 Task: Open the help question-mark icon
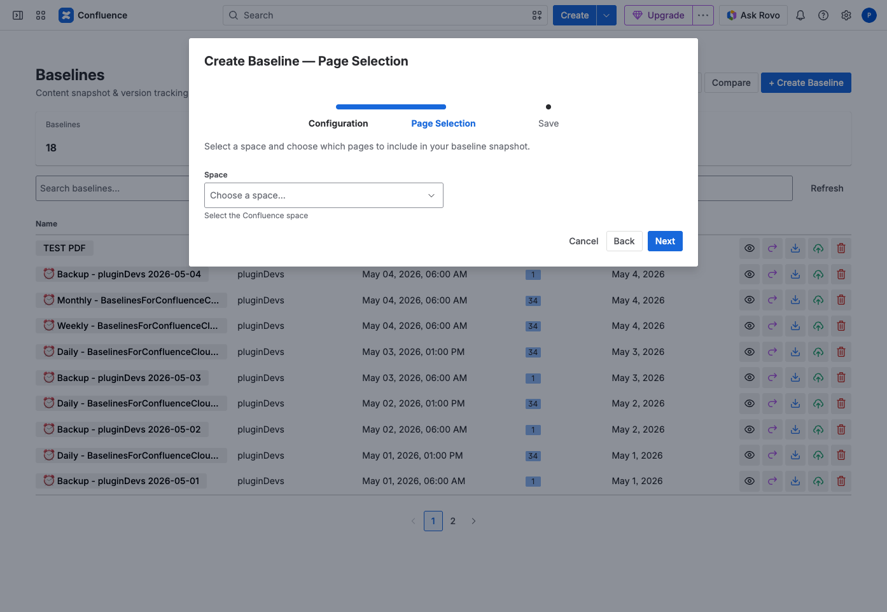pyautogui.click(x=823, y=15)
